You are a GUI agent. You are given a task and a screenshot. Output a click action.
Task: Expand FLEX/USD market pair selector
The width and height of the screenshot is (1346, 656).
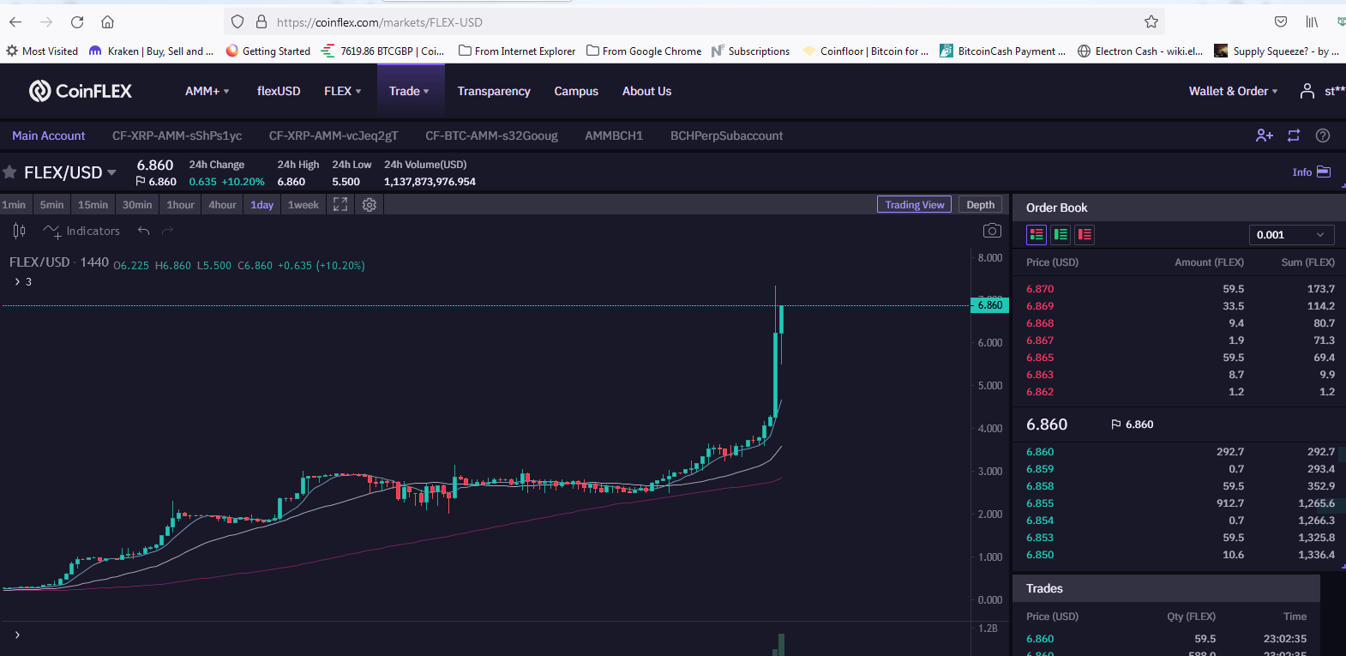(x=70, y=172)
